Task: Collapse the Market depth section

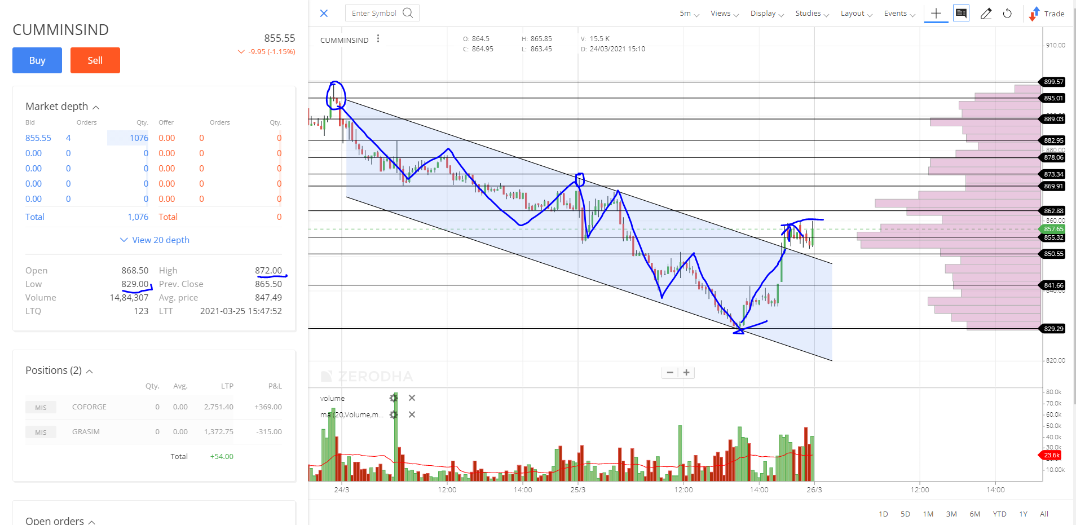Action: coord(62,107)
